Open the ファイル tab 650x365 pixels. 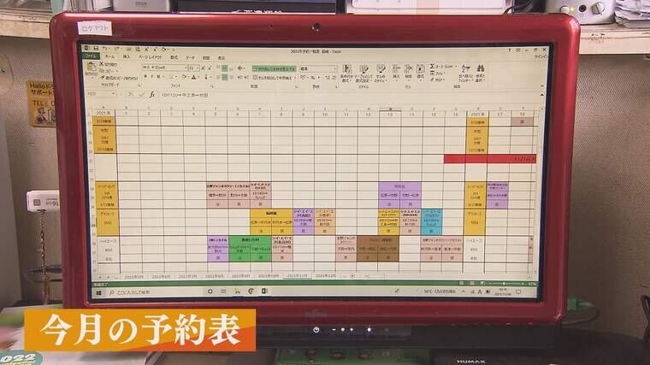click(91, 56)
